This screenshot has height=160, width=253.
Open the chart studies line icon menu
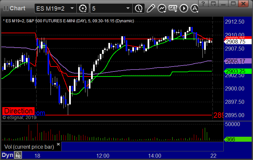coord(162,8)
